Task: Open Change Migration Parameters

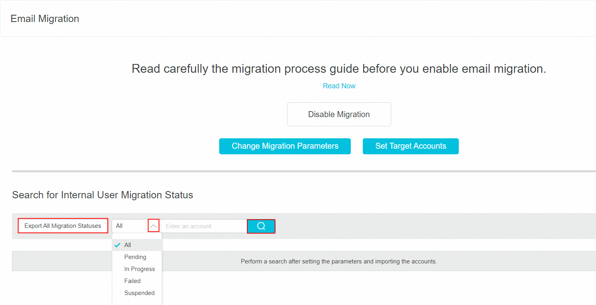Action: click(285, 146)
